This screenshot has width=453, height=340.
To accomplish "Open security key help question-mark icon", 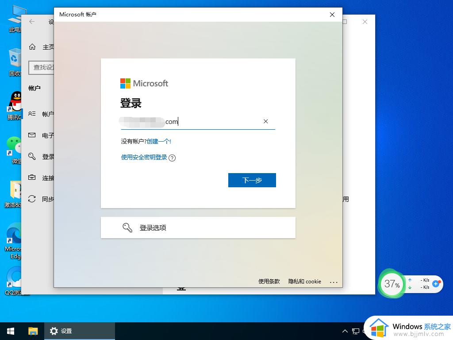I will (172, 158).
